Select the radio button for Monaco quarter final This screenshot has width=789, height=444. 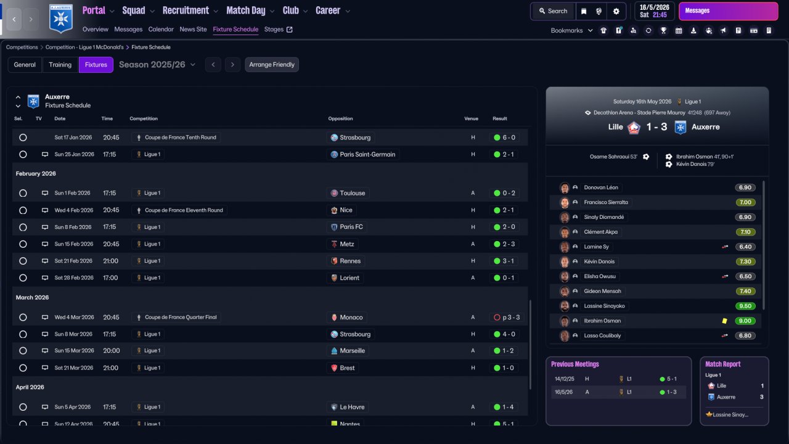[23, 318]
